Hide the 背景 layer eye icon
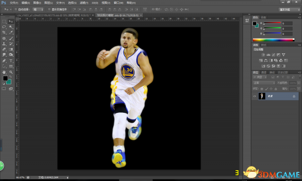 click(x=255, y=96)
